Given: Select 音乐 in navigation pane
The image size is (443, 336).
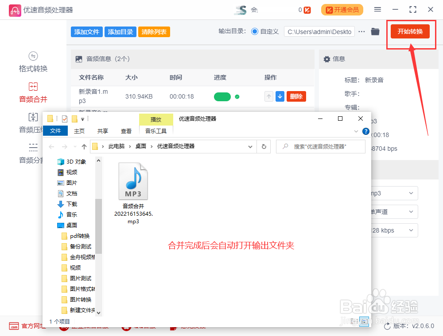Looking at the screenshot, I should click(67, 214).
